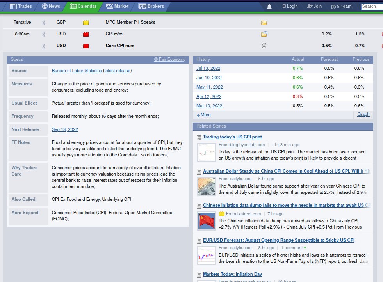The width and height of the screenshot is (383, 282).
Task: Open Apr 12, 2022 history entry
Action: pos(209,97)
